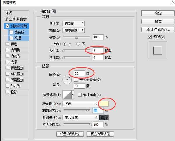This screenshot has width=175, height=141.
Task: Click the 大小 slider handle
Action: point(64,51)
